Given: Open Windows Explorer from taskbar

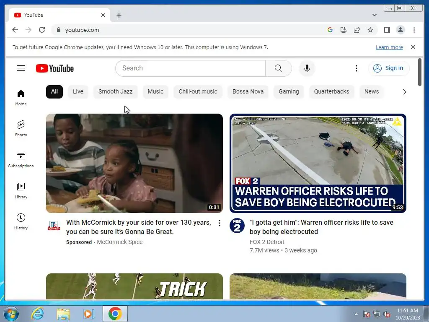Looking at the screenshot, I should pyautogui.click(x=63, y=314).
